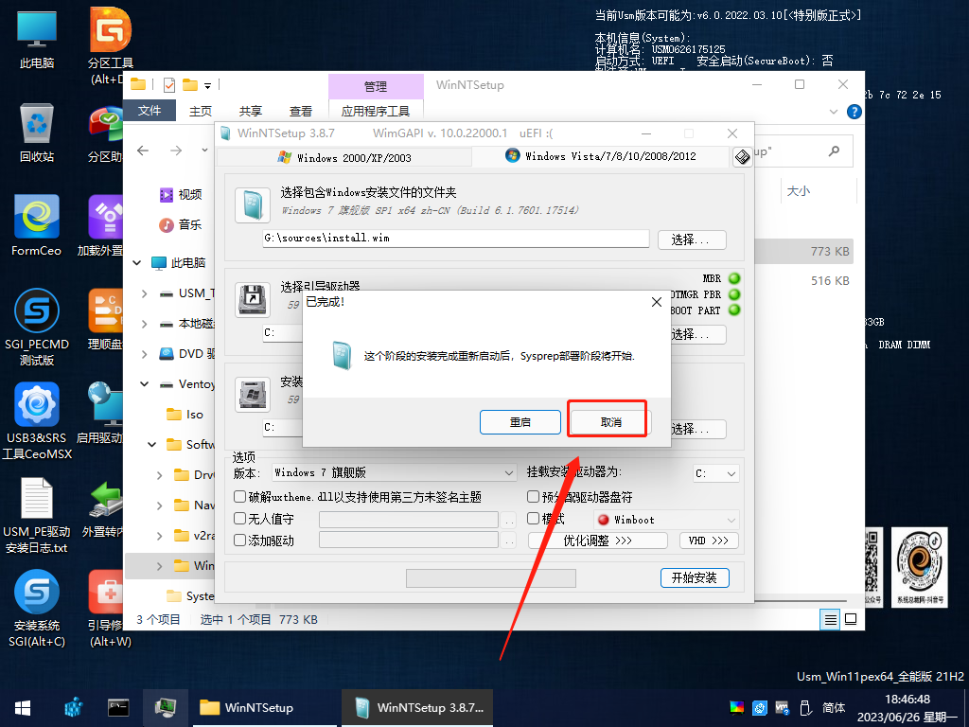Close the 已完成 dialog with the X
Image resolution: width=969 pixels, height=727 pixels.
tap(657, 302)
